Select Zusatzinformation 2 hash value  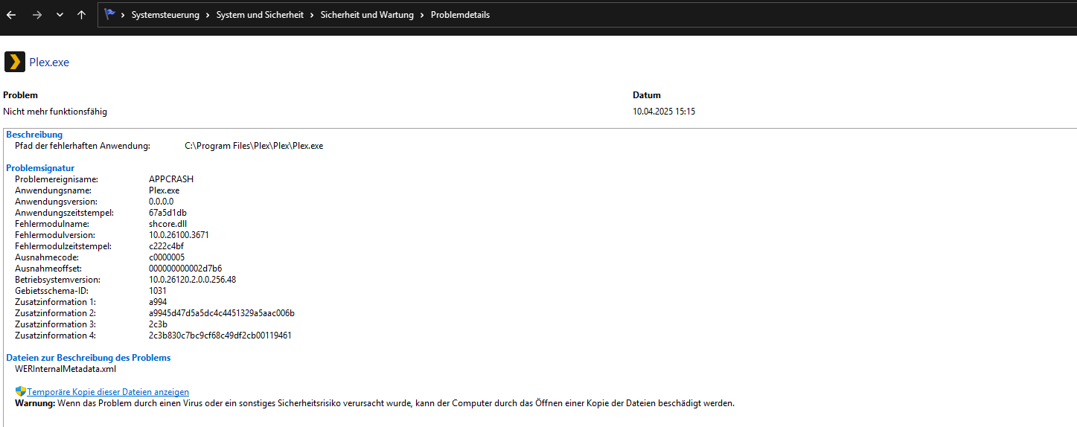click(222, 313)
